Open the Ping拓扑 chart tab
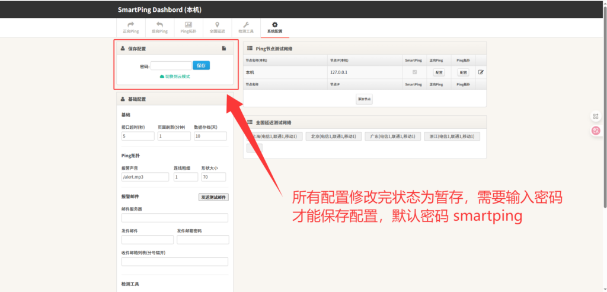The width and height of the screenshot is (607, 292). tap(188, 27)
